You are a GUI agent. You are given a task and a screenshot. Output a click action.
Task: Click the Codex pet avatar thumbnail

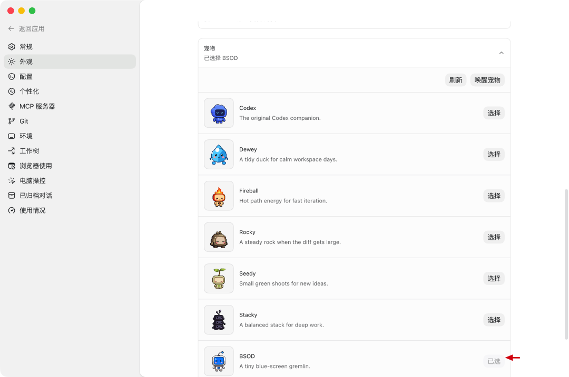[219, 113]
